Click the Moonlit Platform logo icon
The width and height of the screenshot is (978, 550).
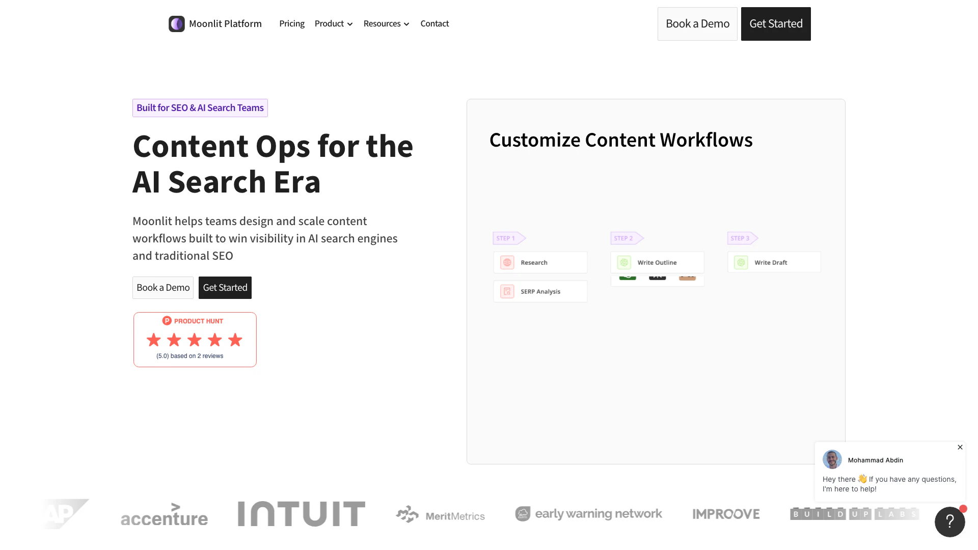(x=177, y=24)
